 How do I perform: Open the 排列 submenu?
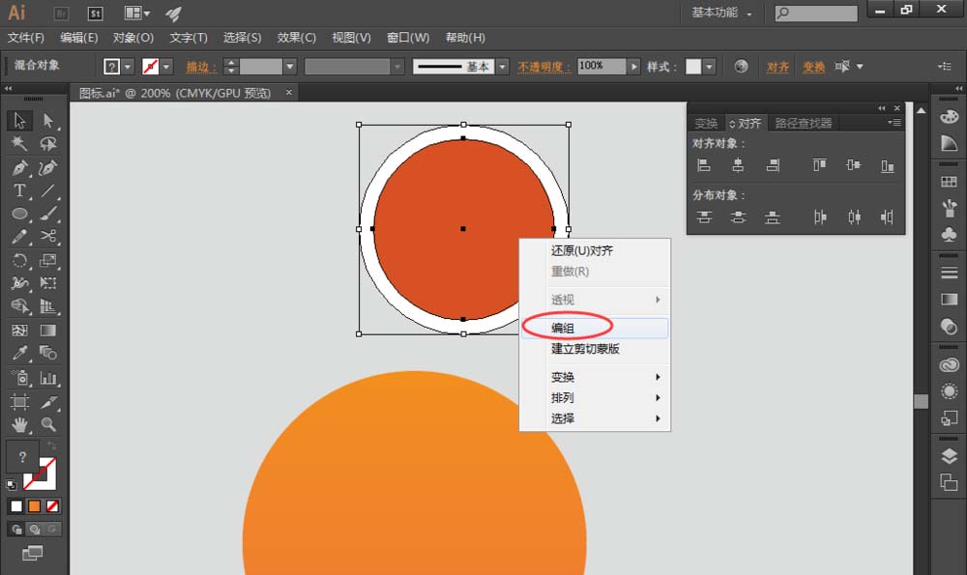click(x=595, y=397)
